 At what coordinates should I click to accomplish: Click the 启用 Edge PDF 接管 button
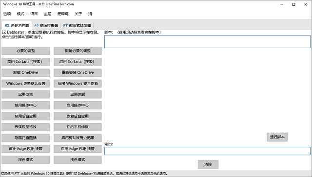78,149
